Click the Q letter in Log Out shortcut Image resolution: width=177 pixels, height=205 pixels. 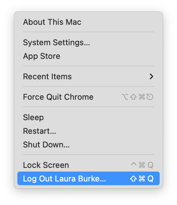point(150,179)
